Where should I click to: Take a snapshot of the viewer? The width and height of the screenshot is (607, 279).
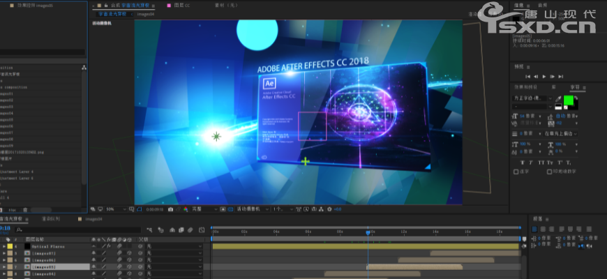pyautogui.click(x=170, y=209)
